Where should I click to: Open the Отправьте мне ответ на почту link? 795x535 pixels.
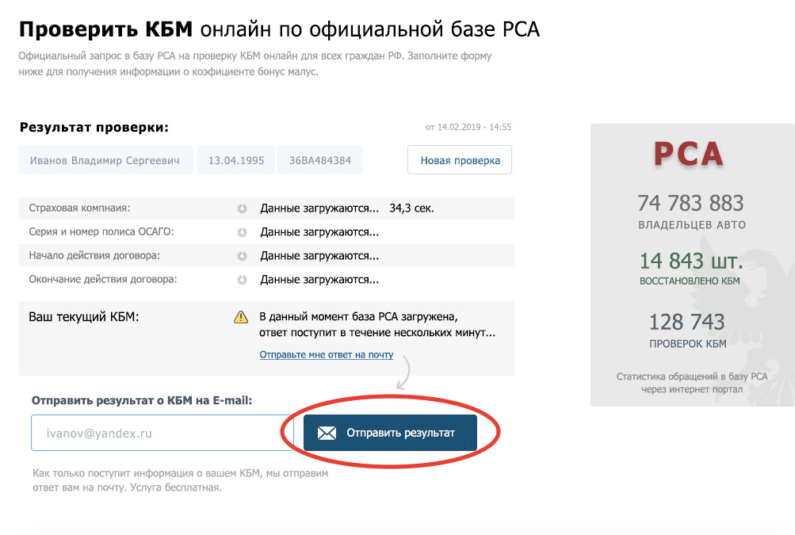coord(327,355)
